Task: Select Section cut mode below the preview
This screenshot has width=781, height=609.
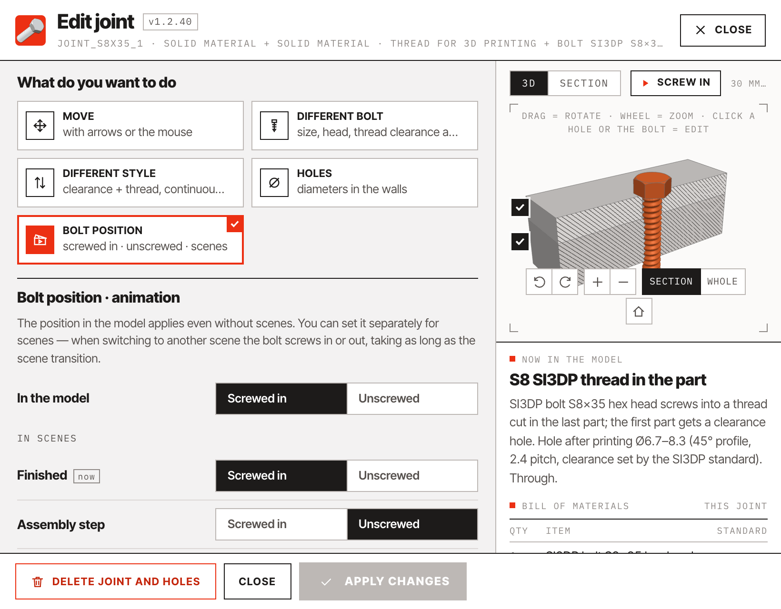Action: [x=671, y=282]
